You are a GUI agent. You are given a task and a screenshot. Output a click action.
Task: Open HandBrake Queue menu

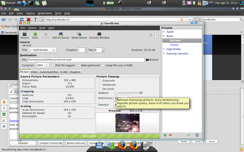[x=32, y=28]
